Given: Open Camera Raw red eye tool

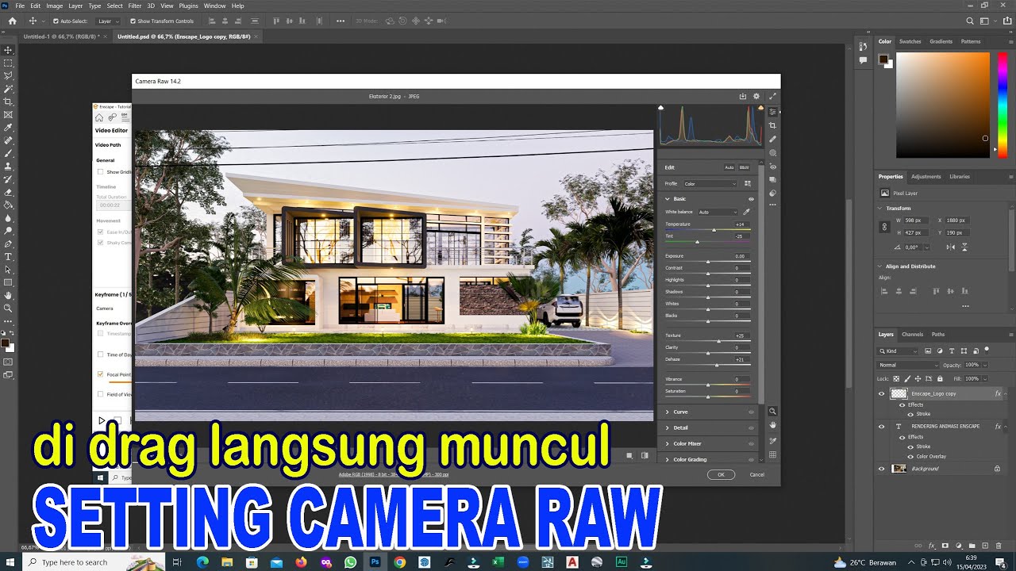Looking at the screenshot, I should [x=773, y=167].
